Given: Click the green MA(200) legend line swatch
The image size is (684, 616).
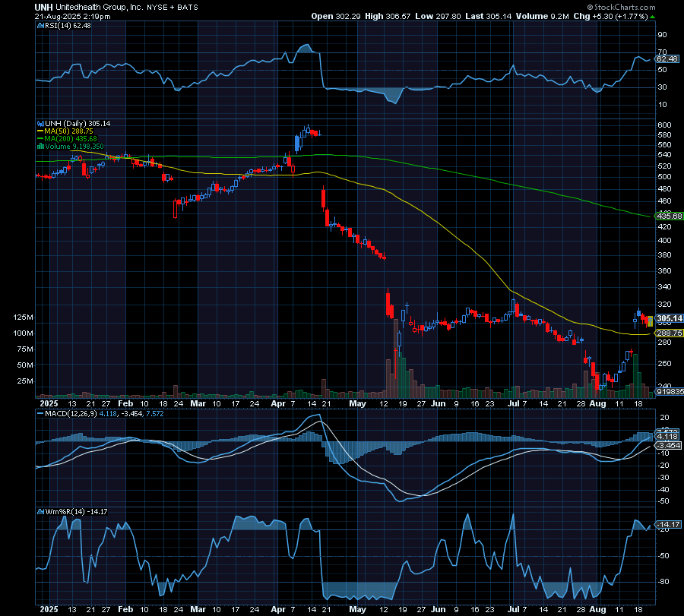Looking at the screenshot, I should (40, 139).
